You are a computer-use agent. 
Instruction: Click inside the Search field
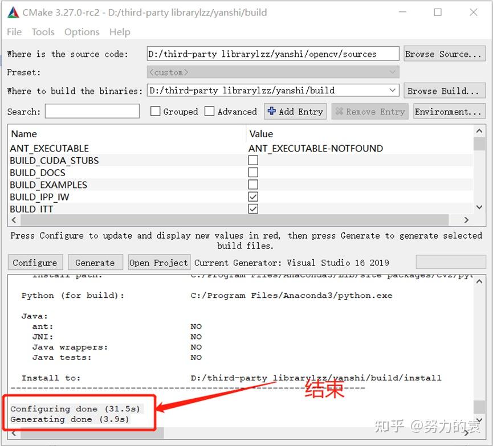click(91, 111)
